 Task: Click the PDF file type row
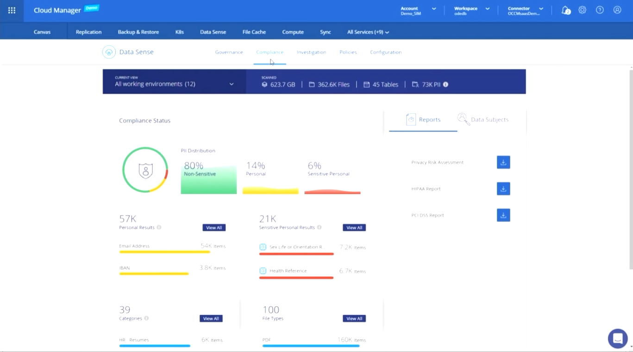(314, 342)
